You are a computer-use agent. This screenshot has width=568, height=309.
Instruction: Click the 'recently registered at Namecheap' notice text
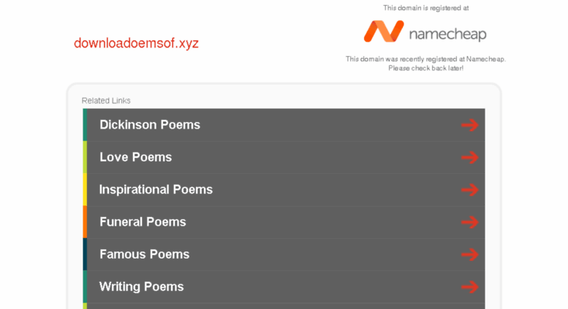click(x=425, y=64)
